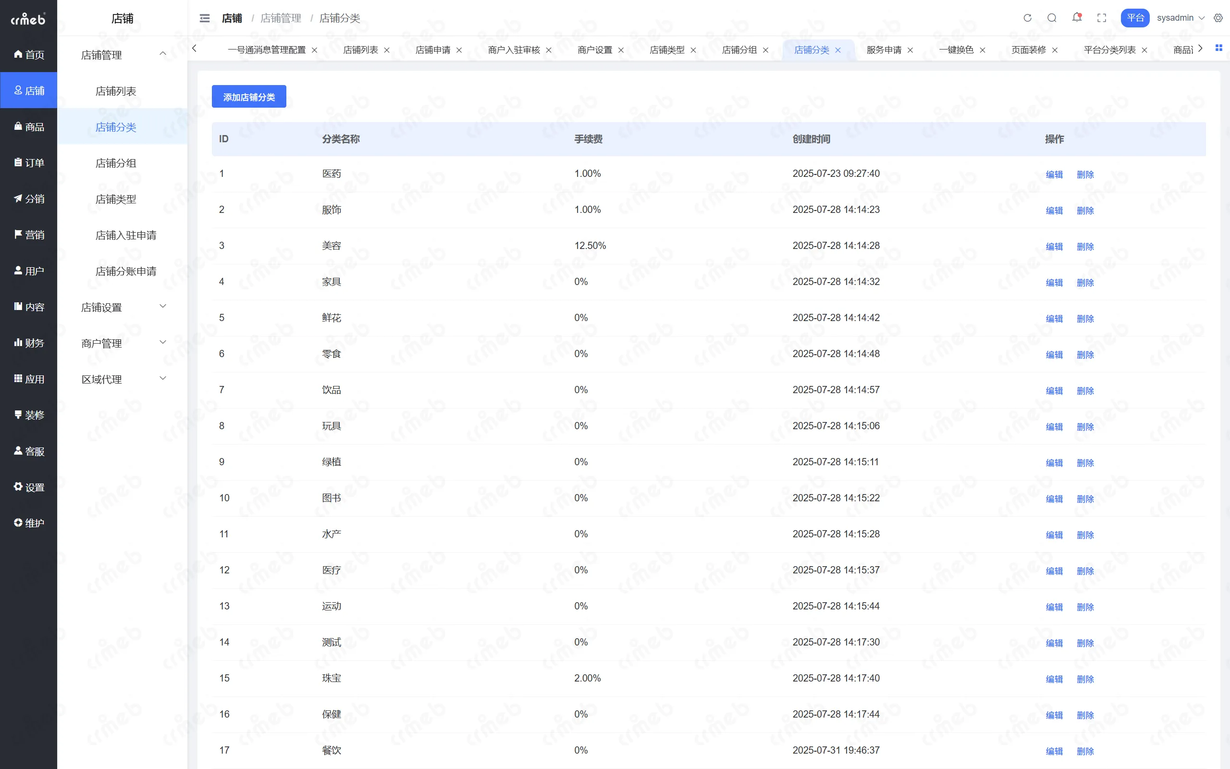Screen dimensions: 1230x769
Task: Click 编辑 for the 医药 row
Action: pos(1054,174)
